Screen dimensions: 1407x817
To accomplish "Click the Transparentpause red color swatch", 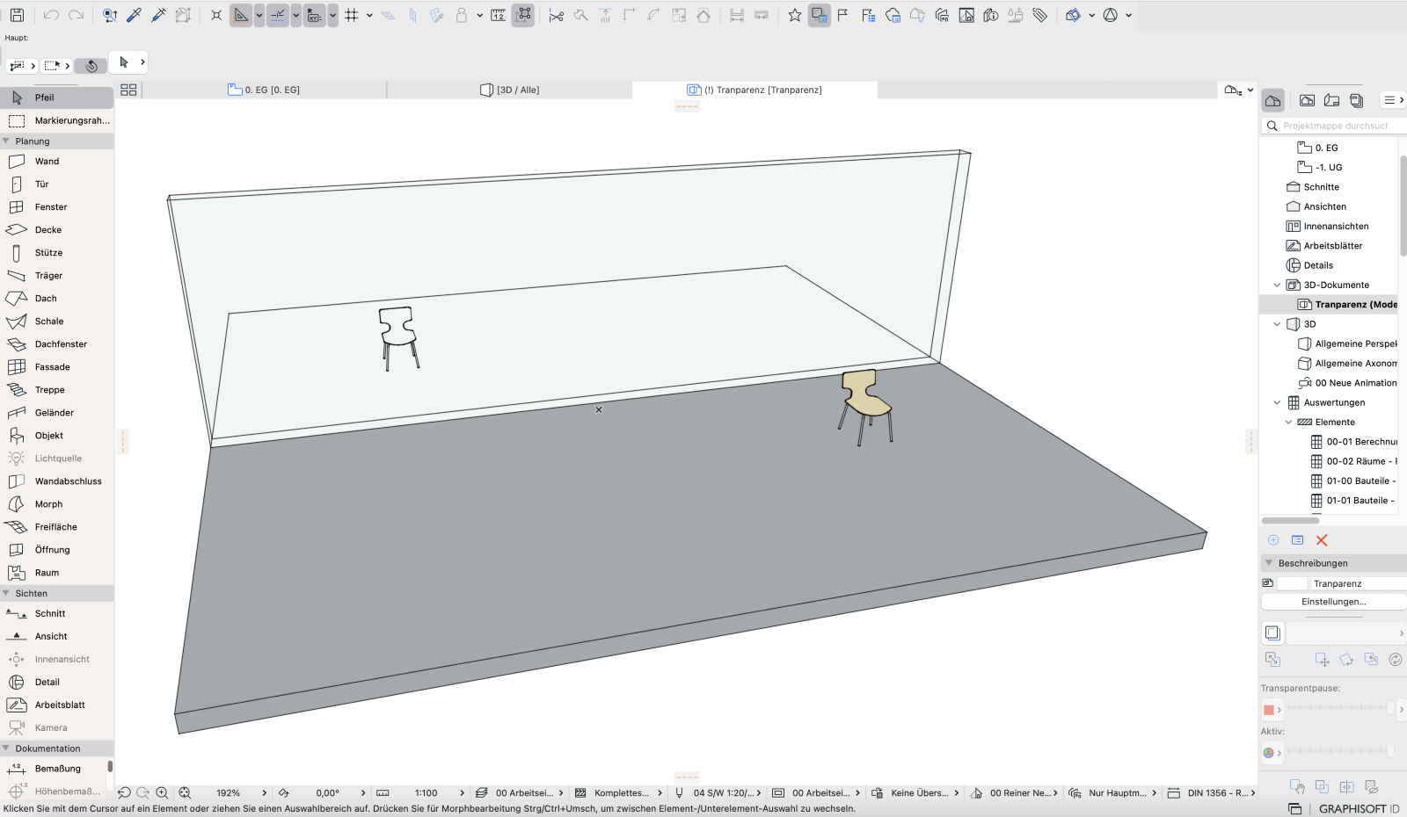I will tap(1268, 710).
